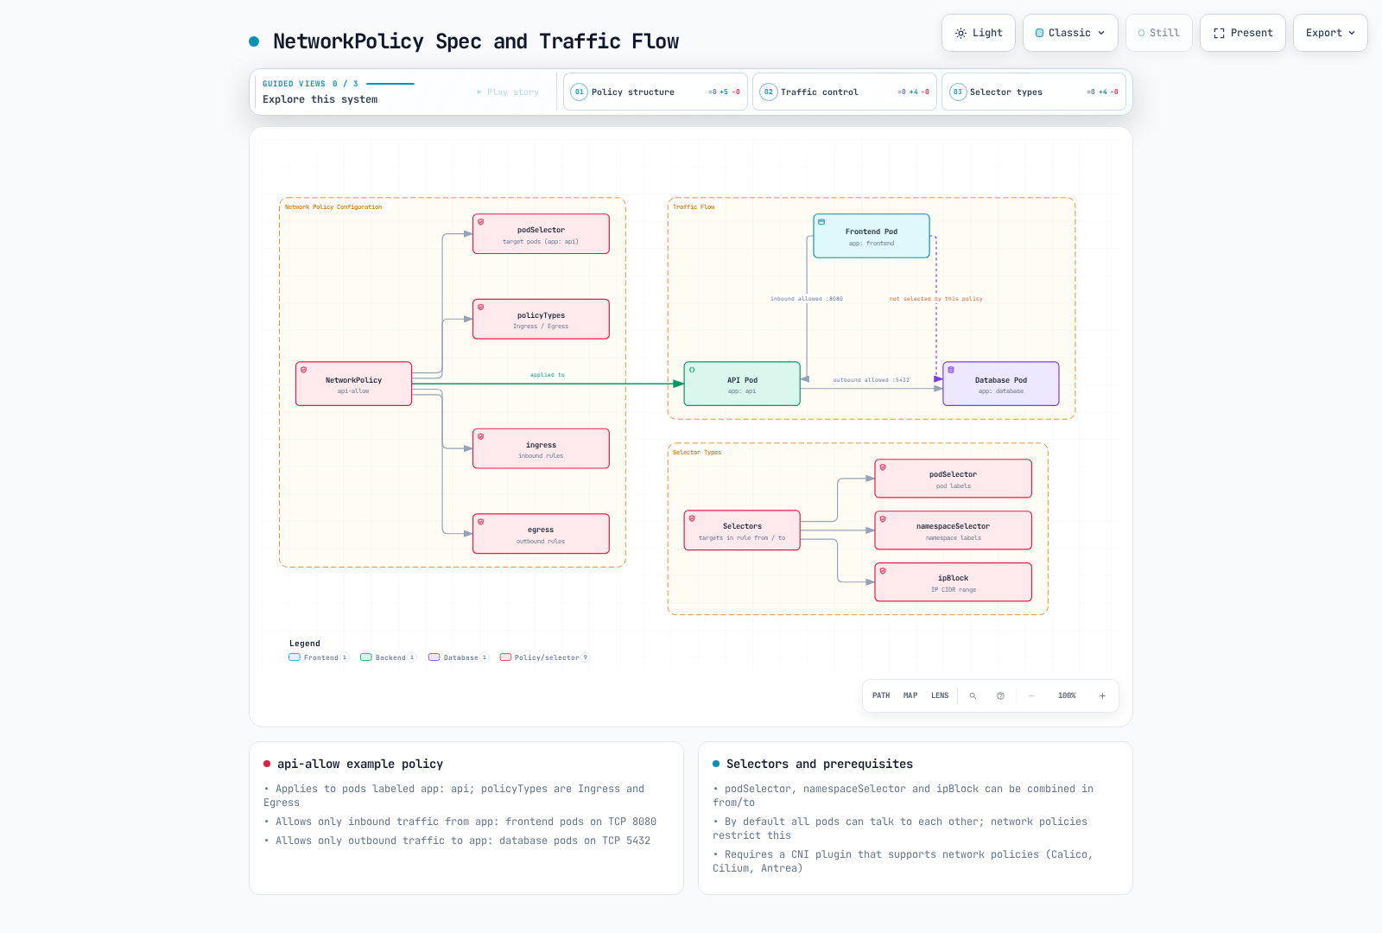Viewport: 1382px width, 933px height.
Task: Select the Frontend Pod node
Action: point(872,236)
